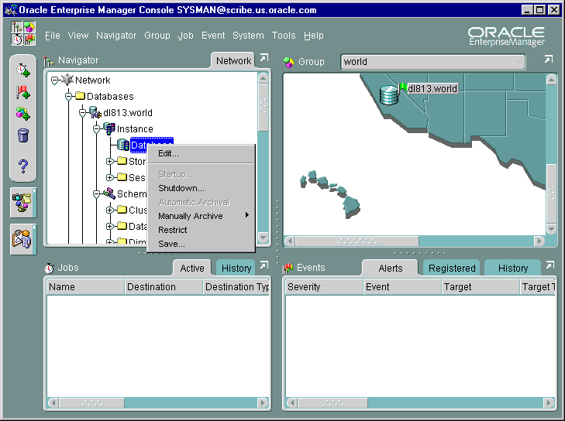Maximize the Navigator pane with arrow icon
The width and height of the screenshot is (565, 421).
264,57
